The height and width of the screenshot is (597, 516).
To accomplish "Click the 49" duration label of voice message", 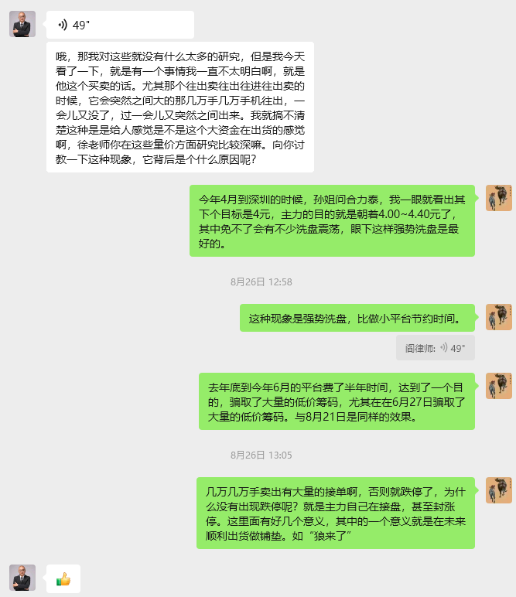I will [81, 25].
